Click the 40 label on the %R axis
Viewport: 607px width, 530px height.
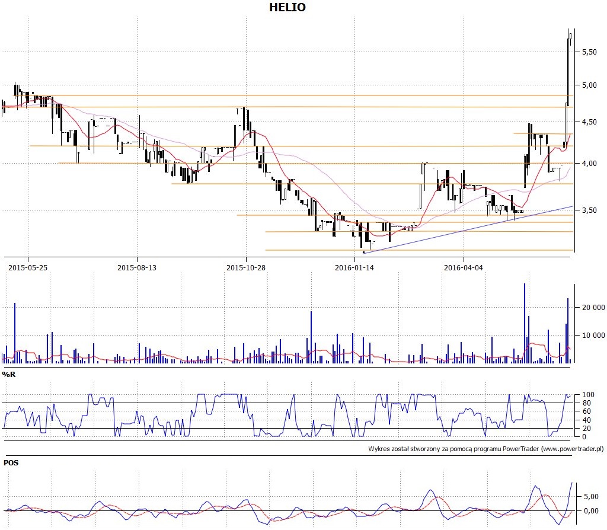587,420
